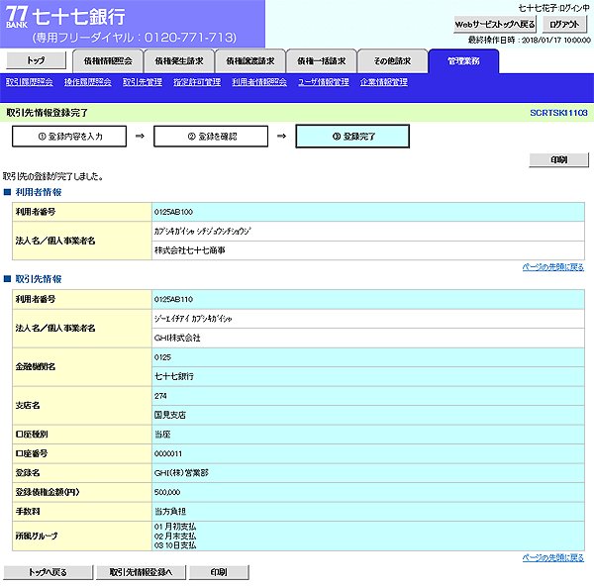
Task: Click 金融機関名 code 0125
Action: pyautogui.click(x=162, y=357)
